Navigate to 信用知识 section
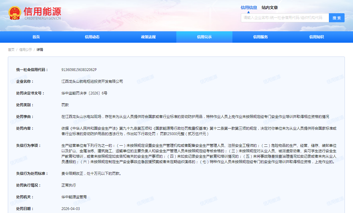This screenshot has width=353, height=213. click(317, 37)
